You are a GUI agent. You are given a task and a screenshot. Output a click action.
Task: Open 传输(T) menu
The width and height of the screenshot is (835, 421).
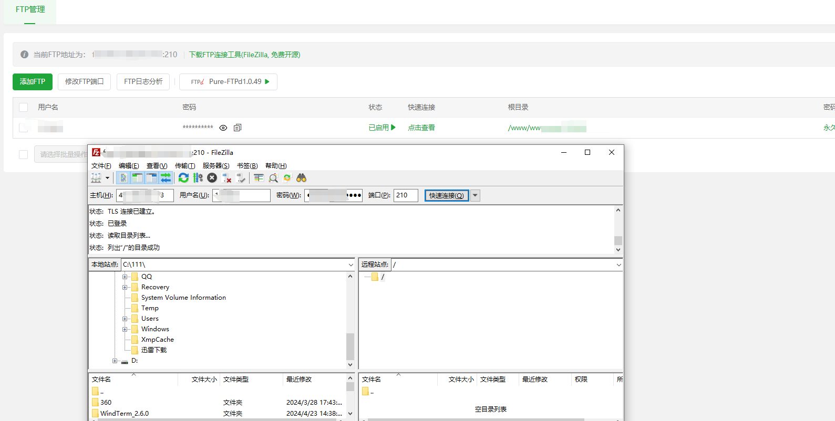tap(185, 166)
